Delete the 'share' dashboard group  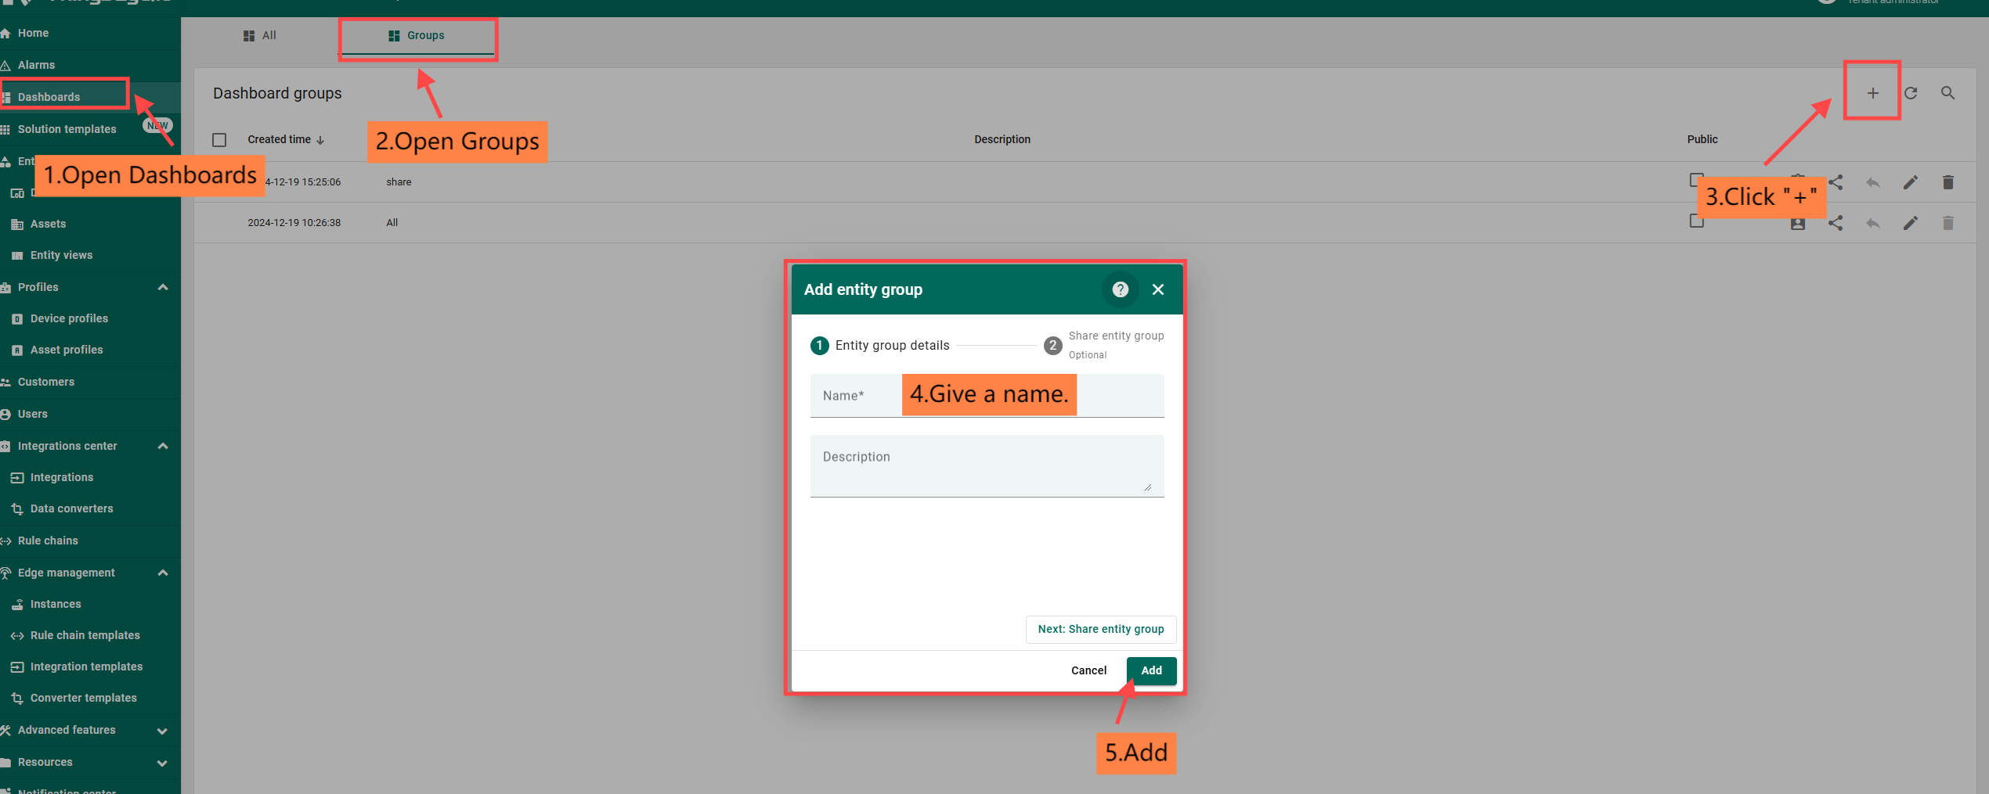coord(1947,182)
